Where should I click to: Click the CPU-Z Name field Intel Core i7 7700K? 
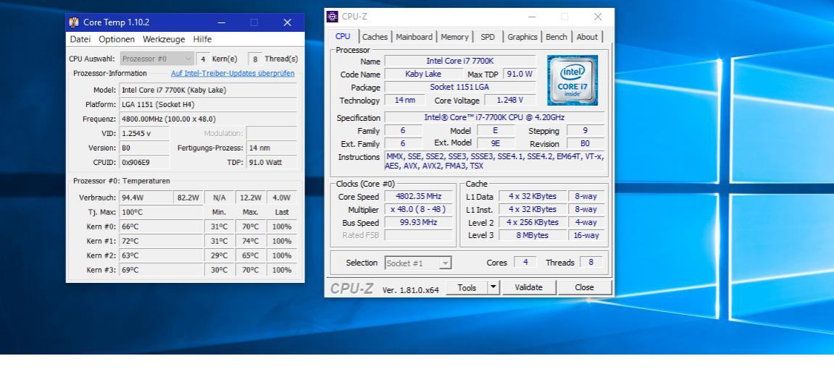click(460, 61)
